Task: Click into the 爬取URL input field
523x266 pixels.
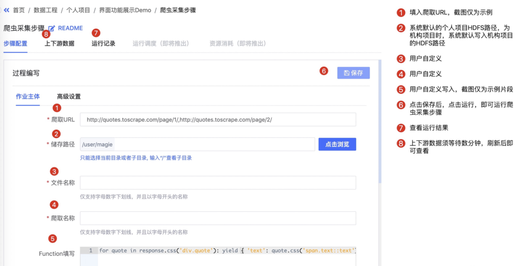Action: click(218, 119)
